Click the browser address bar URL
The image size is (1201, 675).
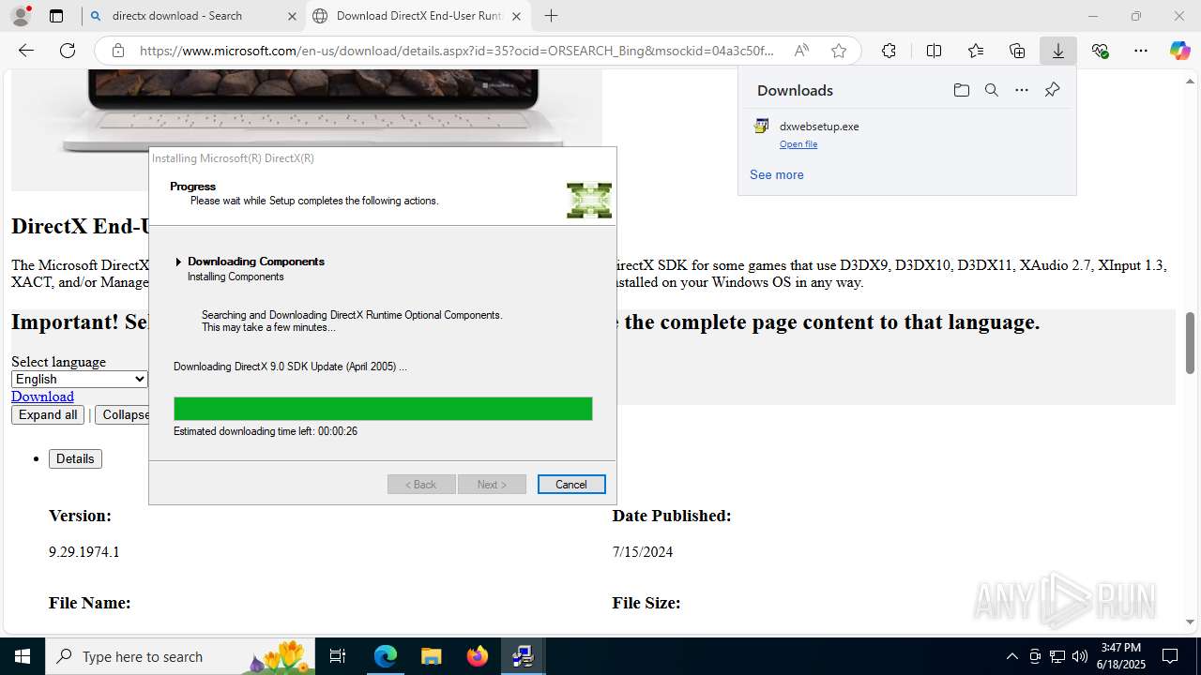coord(457,51)
